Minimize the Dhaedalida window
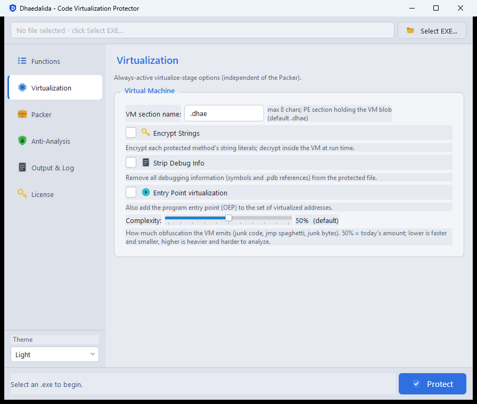This screenshot has width=477, height=404. 412,8
